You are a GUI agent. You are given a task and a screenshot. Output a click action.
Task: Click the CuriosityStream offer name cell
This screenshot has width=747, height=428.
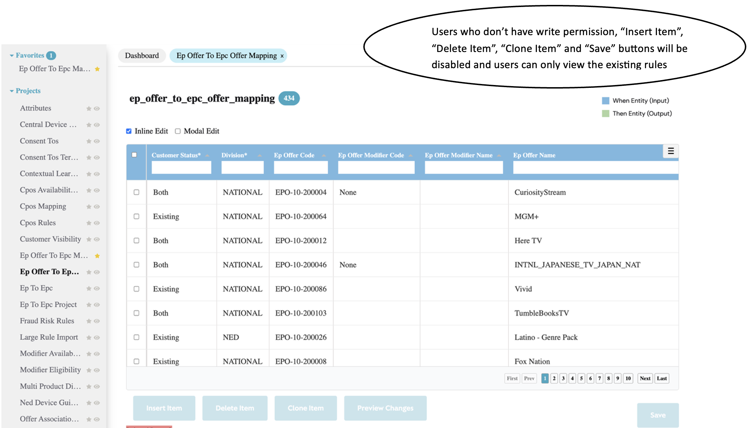point(593,192)
